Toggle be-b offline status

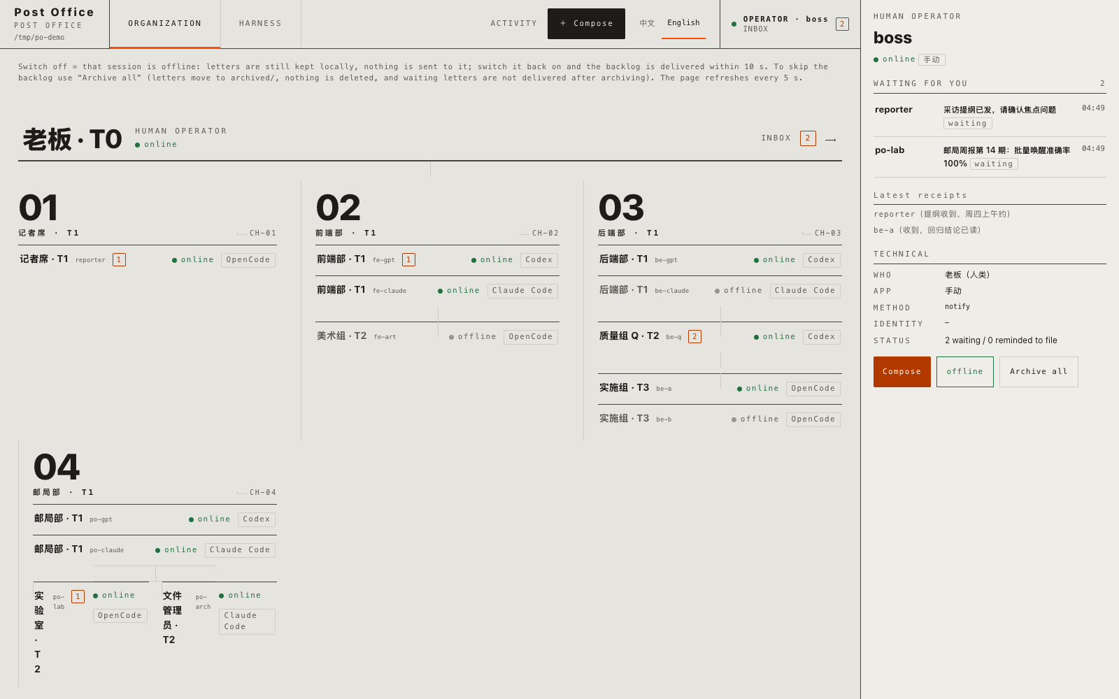click(x=755, y=419)
